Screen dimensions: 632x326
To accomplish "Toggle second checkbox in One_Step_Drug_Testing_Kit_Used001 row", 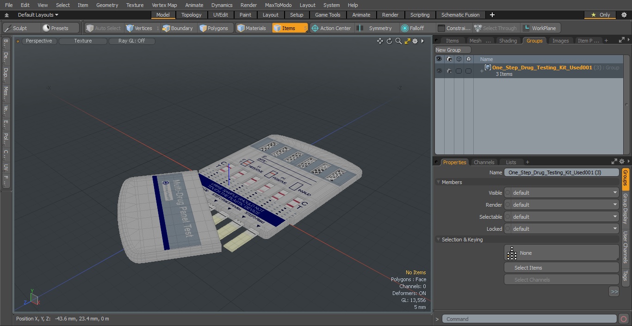I will tap(468, 71).
